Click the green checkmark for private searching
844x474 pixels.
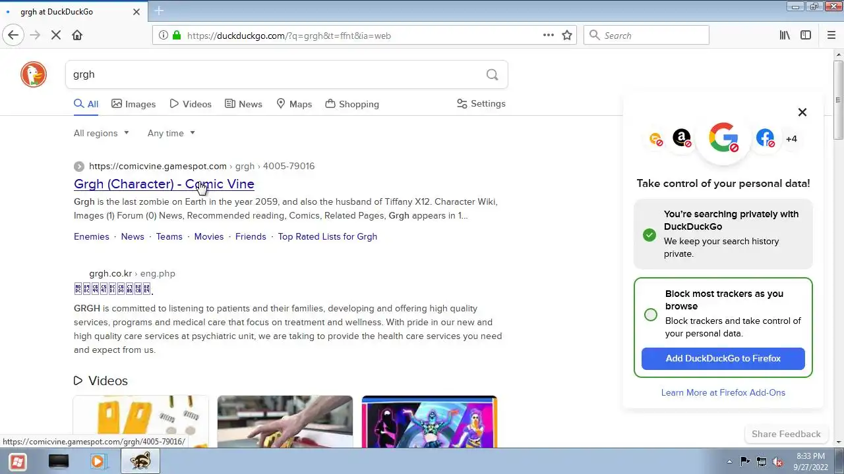pos(649,234)
